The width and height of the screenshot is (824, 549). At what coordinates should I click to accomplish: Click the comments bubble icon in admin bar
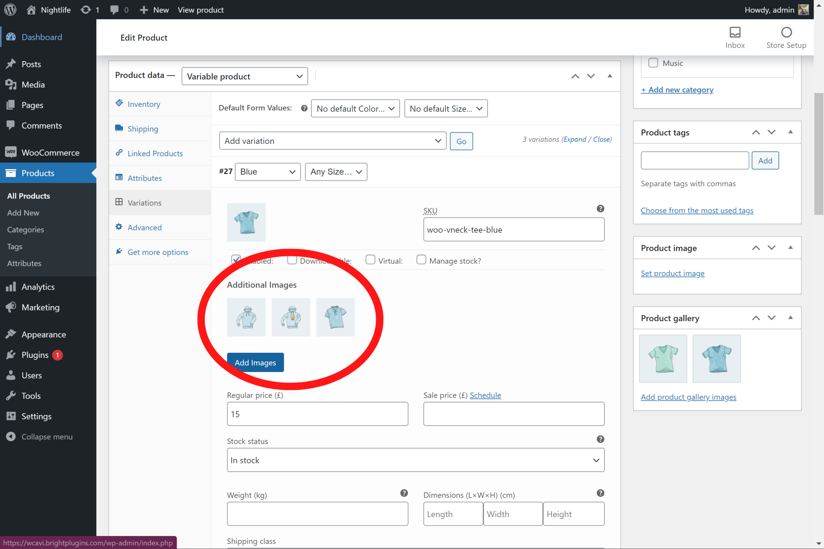coord(114,9)
